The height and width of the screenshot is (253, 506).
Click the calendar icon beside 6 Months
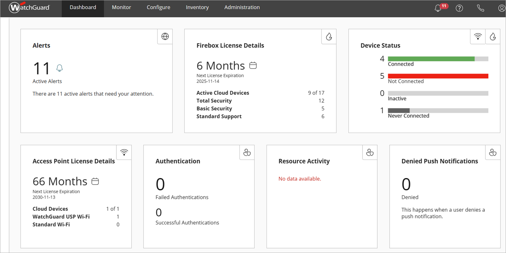[253, 65]
